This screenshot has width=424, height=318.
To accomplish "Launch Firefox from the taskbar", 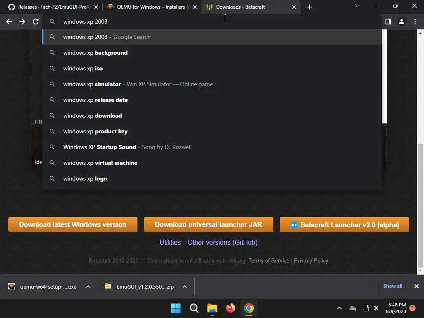I will [230, 308].
